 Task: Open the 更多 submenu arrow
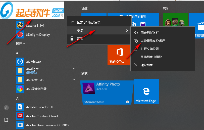click(127, 30)
